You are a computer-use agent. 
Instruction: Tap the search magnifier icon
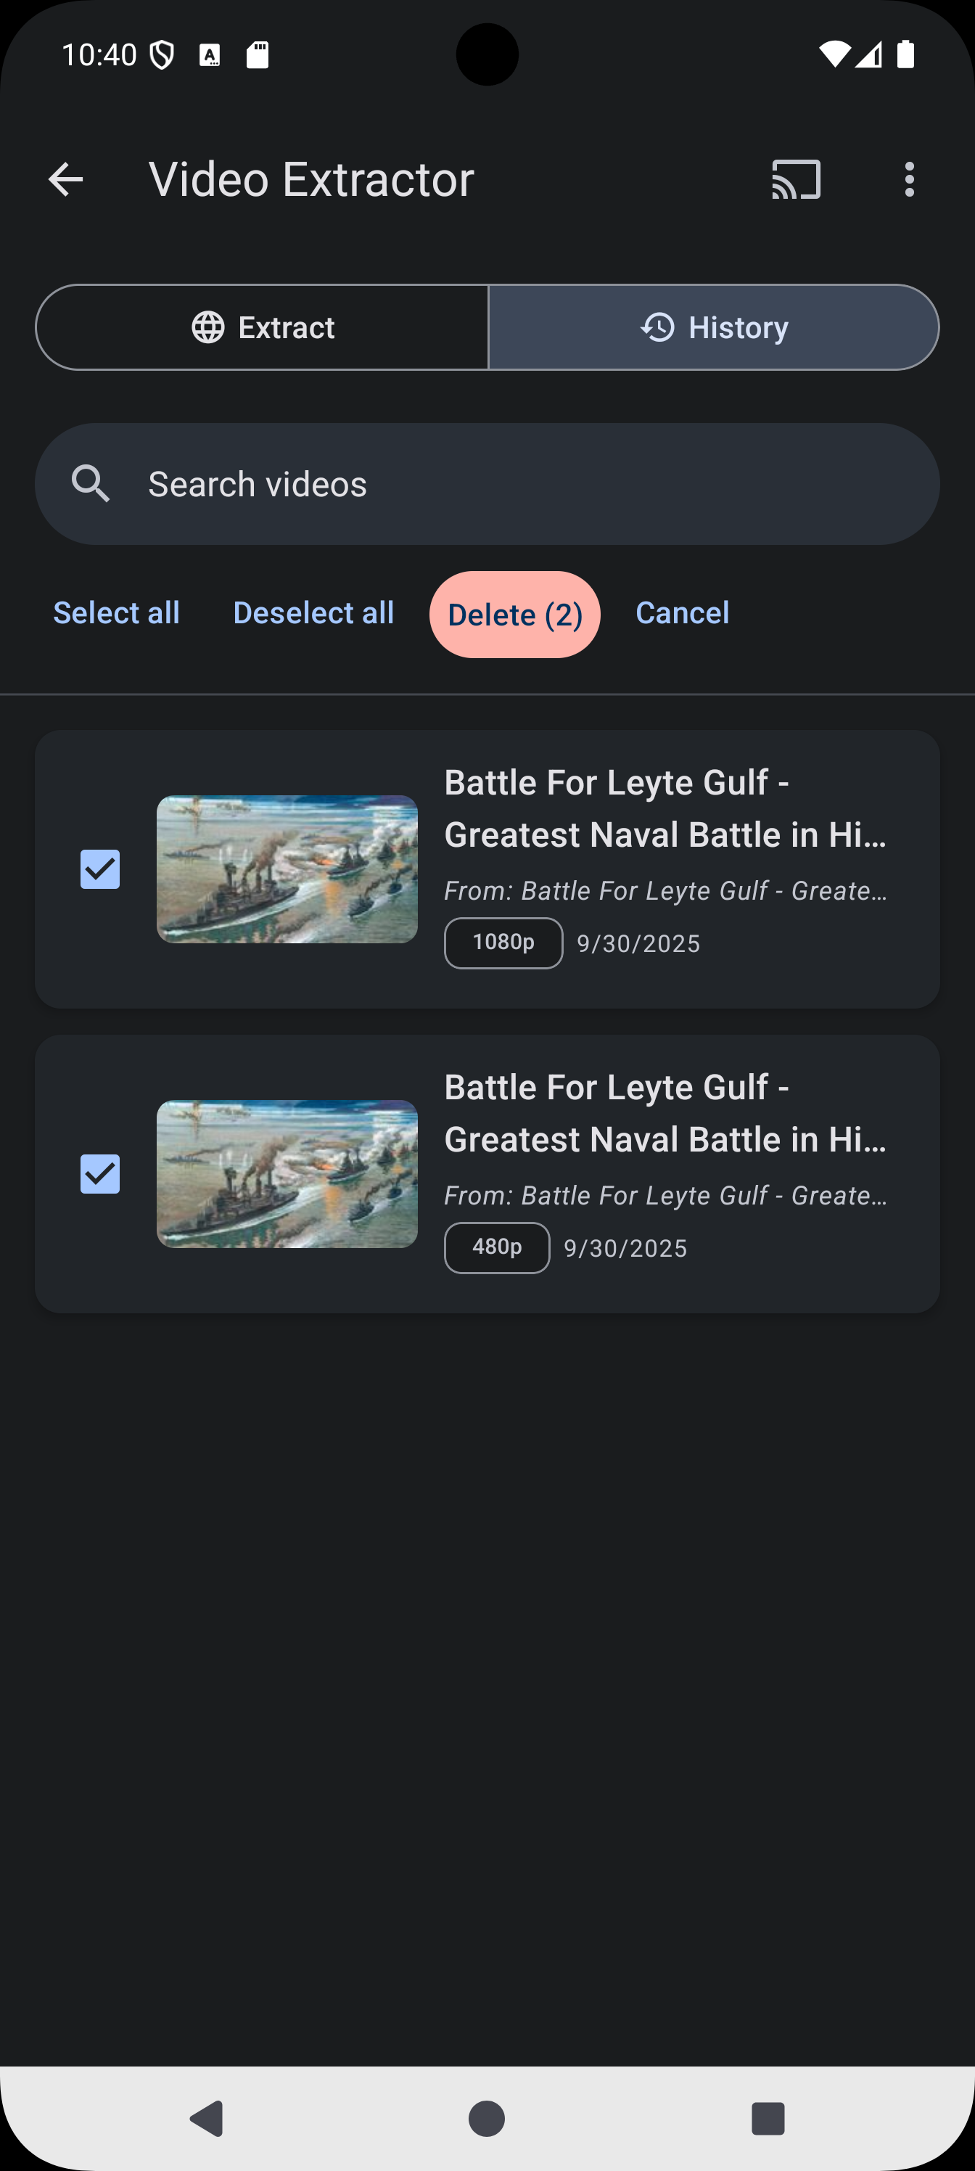click(91, 485)
